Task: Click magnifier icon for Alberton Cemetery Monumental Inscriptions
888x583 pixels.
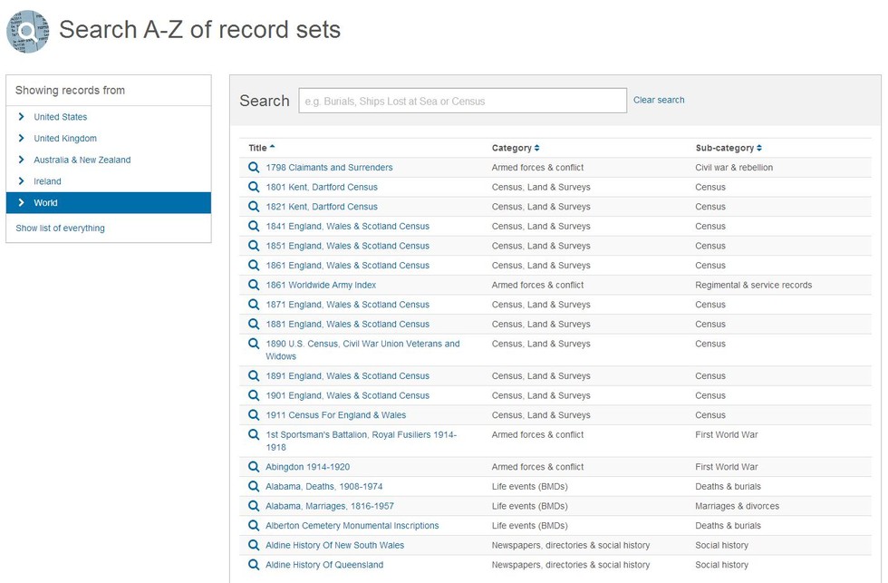Action: pyautogui.click(x=254, y=526)
